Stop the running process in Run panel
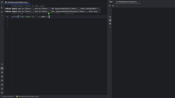This screenshot has width=175, height=98. [x=113, y=6]
